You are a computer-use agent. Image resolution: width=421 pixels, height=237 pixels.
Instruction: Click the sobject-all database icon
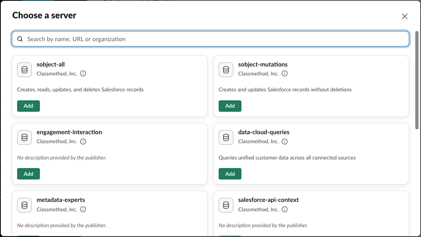24,70
